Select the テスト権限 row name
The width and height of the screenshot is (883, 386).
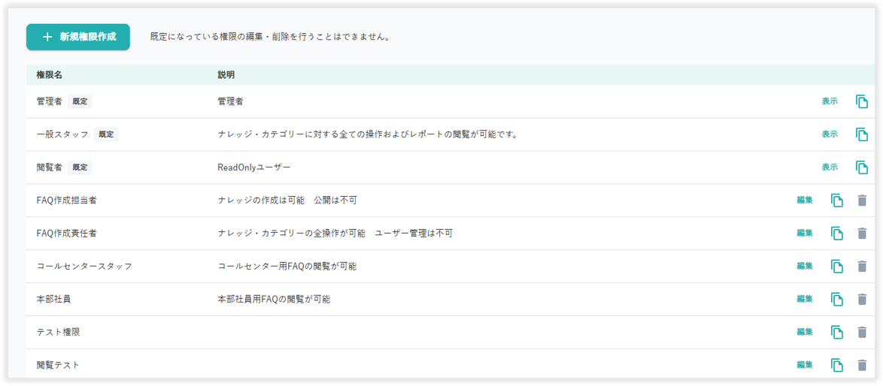tap(57, 332)
